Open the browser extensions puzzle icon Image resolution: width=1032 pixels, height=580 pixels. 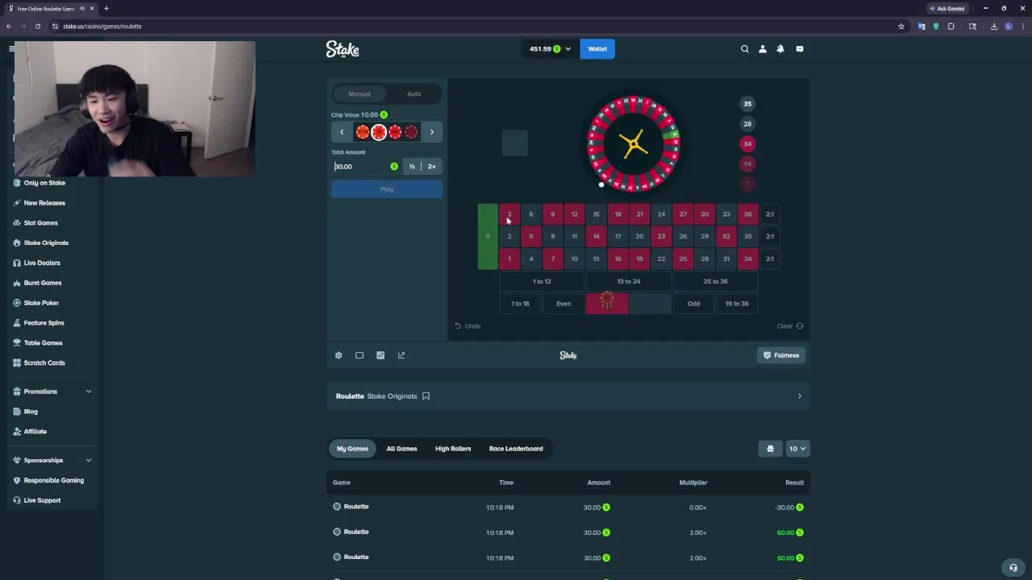(x=951, y=26)
